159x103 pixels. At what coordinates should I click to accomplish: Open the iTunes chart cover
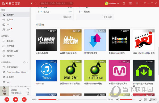(x=46, y=71)
